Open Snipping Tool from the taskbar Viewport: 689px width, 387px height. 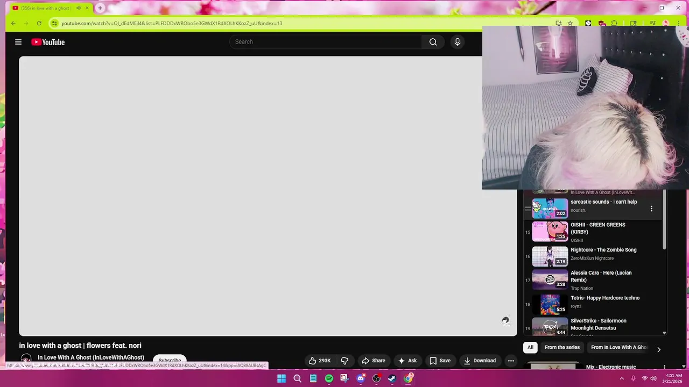tap(344, 378)
